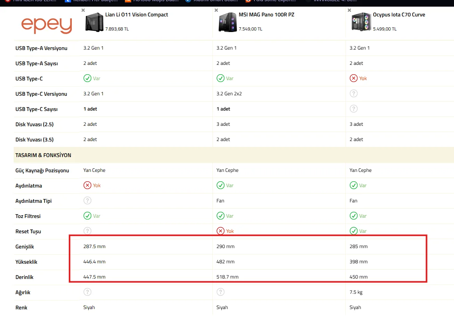Select the Yükseklik row label

coord(26,262)
